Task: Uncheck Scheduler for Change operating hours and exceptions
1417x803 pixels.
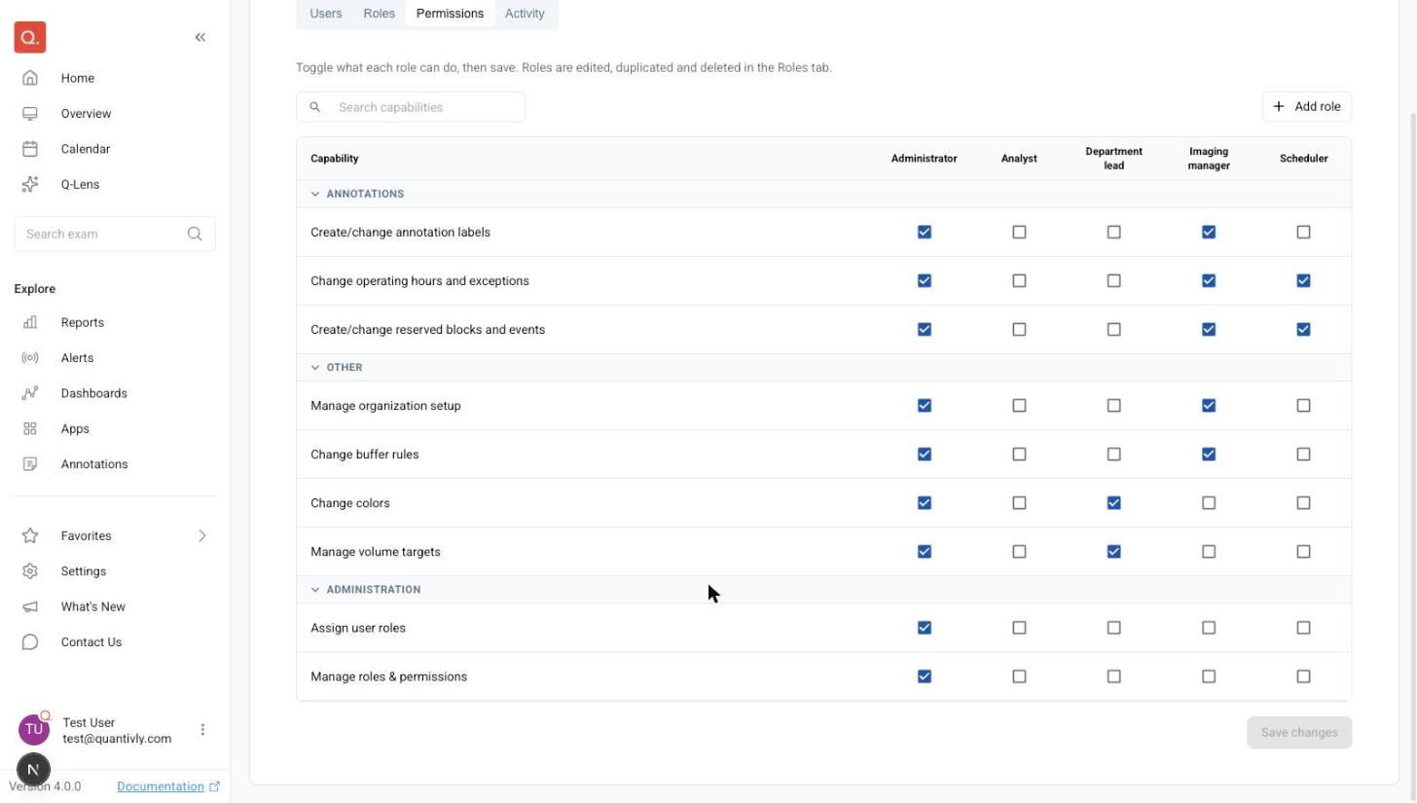Action: point(1303,281)
